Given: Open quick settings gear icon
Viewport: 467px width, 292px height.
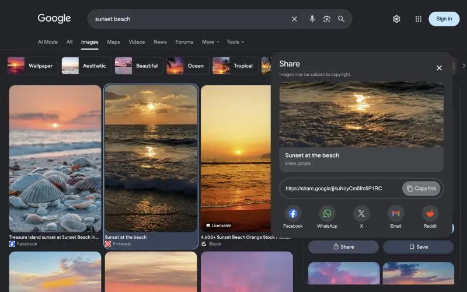Looking at the screenshot, I should point(396,19).
